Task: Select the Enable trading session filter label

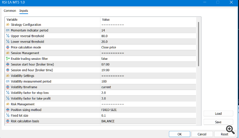Action: 29,59
